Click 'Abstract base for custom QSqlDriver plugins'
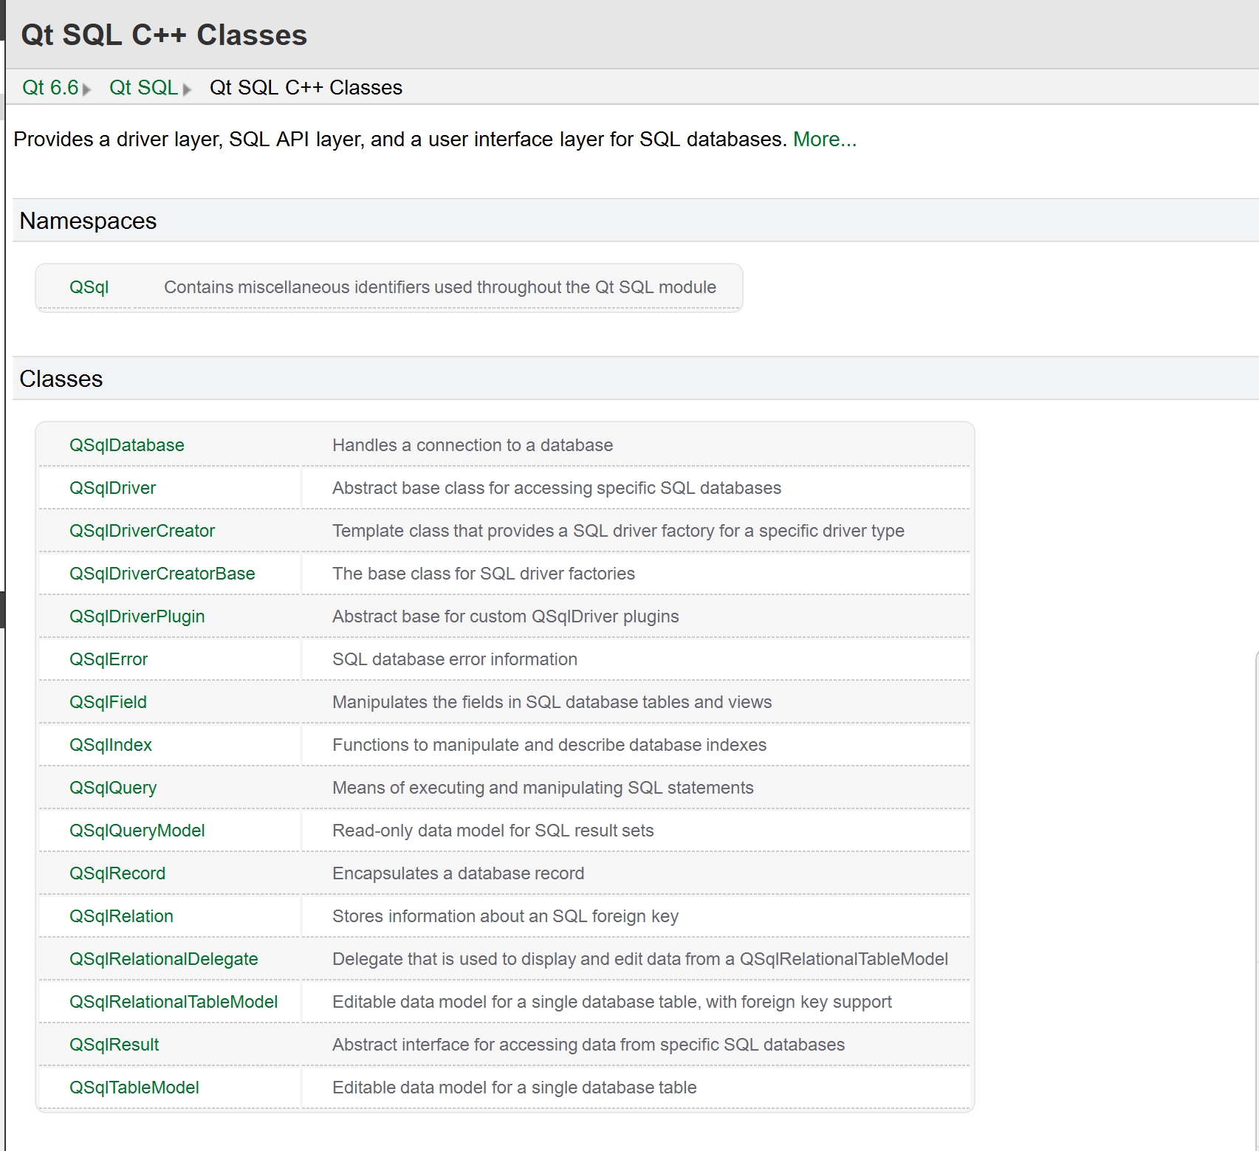 506,616
